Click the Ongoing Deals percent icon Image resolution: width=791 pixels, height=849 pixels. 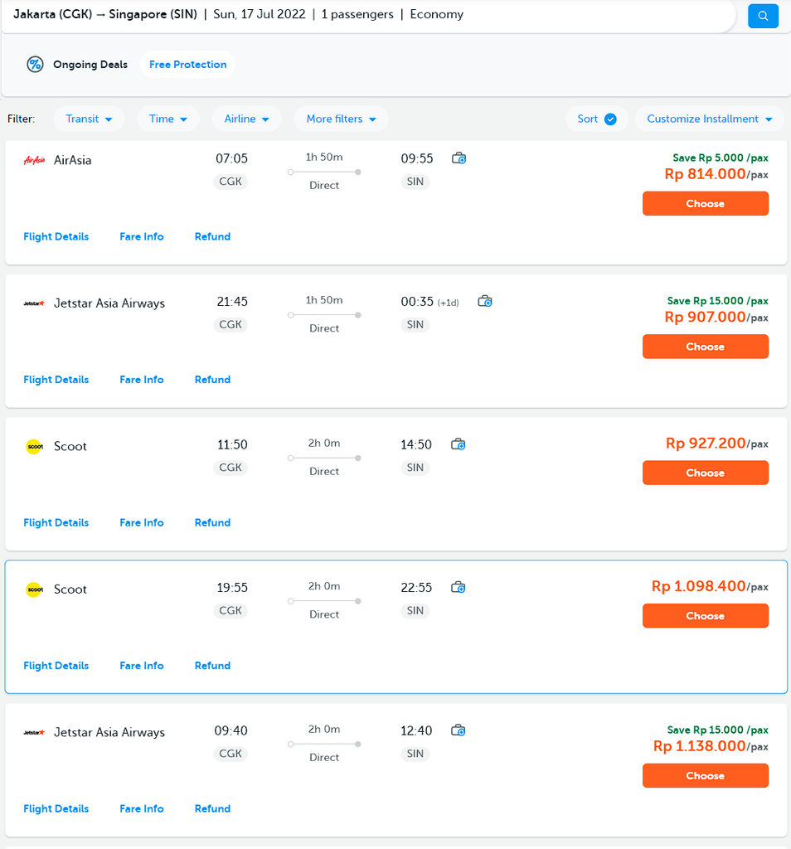click(x=35, y=65)
